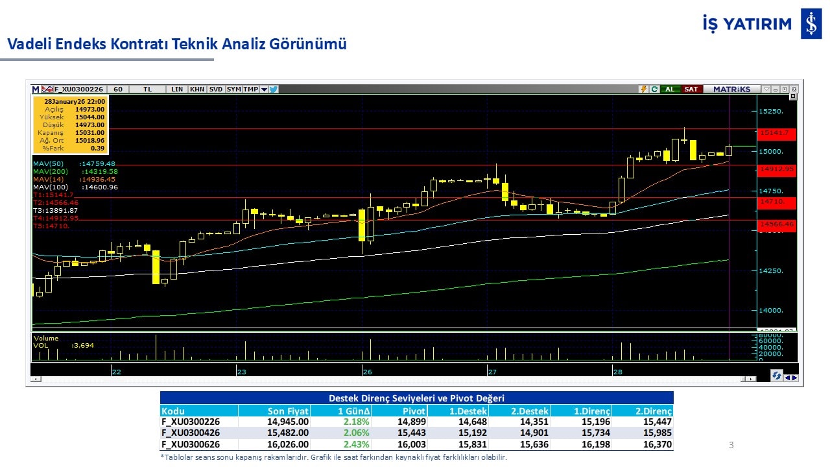Screen dimensions: 830x467
Task: Toggle LIN linear scale mode
Action: point(177,90)
